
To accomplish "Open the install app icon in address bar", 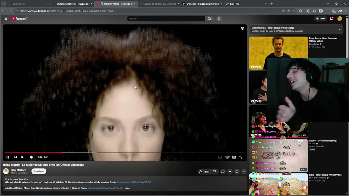I will [284, 11].
